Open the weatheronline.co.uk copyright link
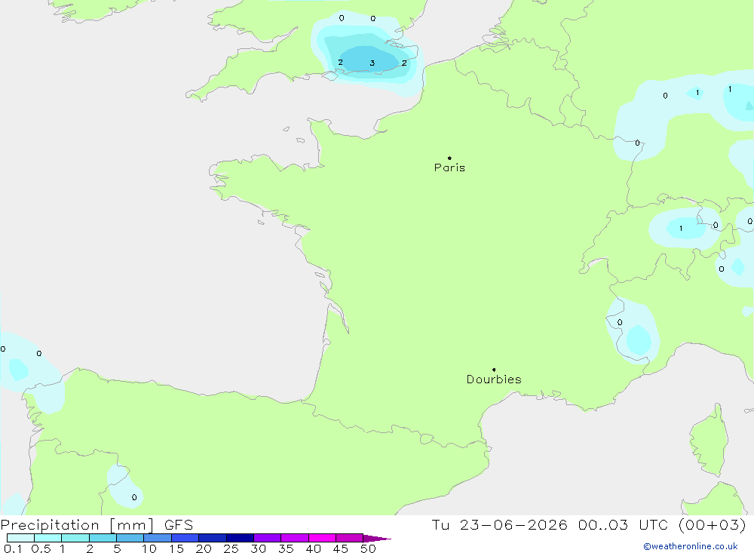This screenshot has width=754, height=553. (690, 546)
